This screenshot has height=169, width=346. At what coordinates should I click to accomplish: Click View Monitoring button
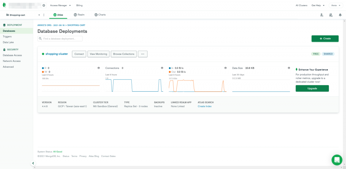(98, 54)
